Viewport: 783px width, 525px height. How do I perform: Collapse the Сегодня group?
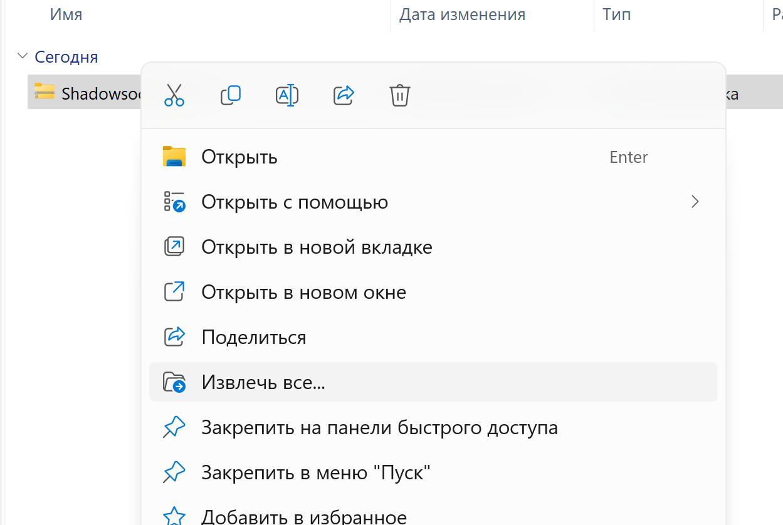pyautogui.click(x=23, y=56)
